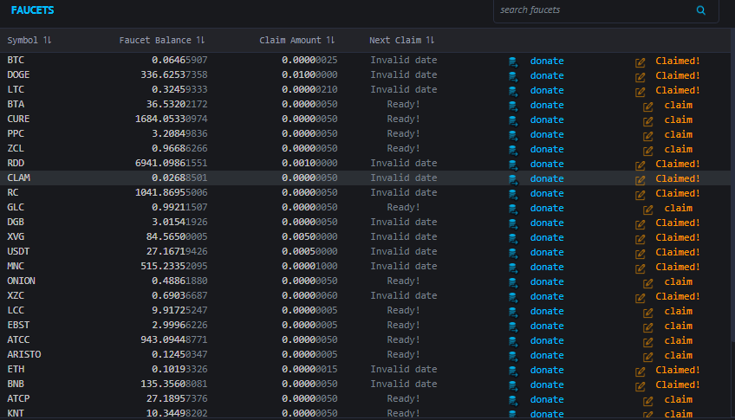735x420 pixels.
Task: Click the donate coin icon for CLAM
Action: tap(513, 180)
